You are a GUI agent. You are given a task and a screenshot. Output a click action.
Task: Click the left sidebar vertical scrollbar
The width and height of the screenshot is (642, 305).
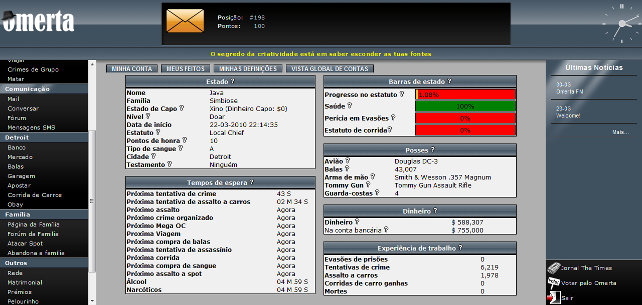(92, 200)
